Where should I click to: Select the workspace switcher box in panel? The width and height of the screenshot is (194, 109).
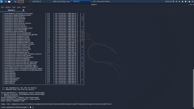21,2
